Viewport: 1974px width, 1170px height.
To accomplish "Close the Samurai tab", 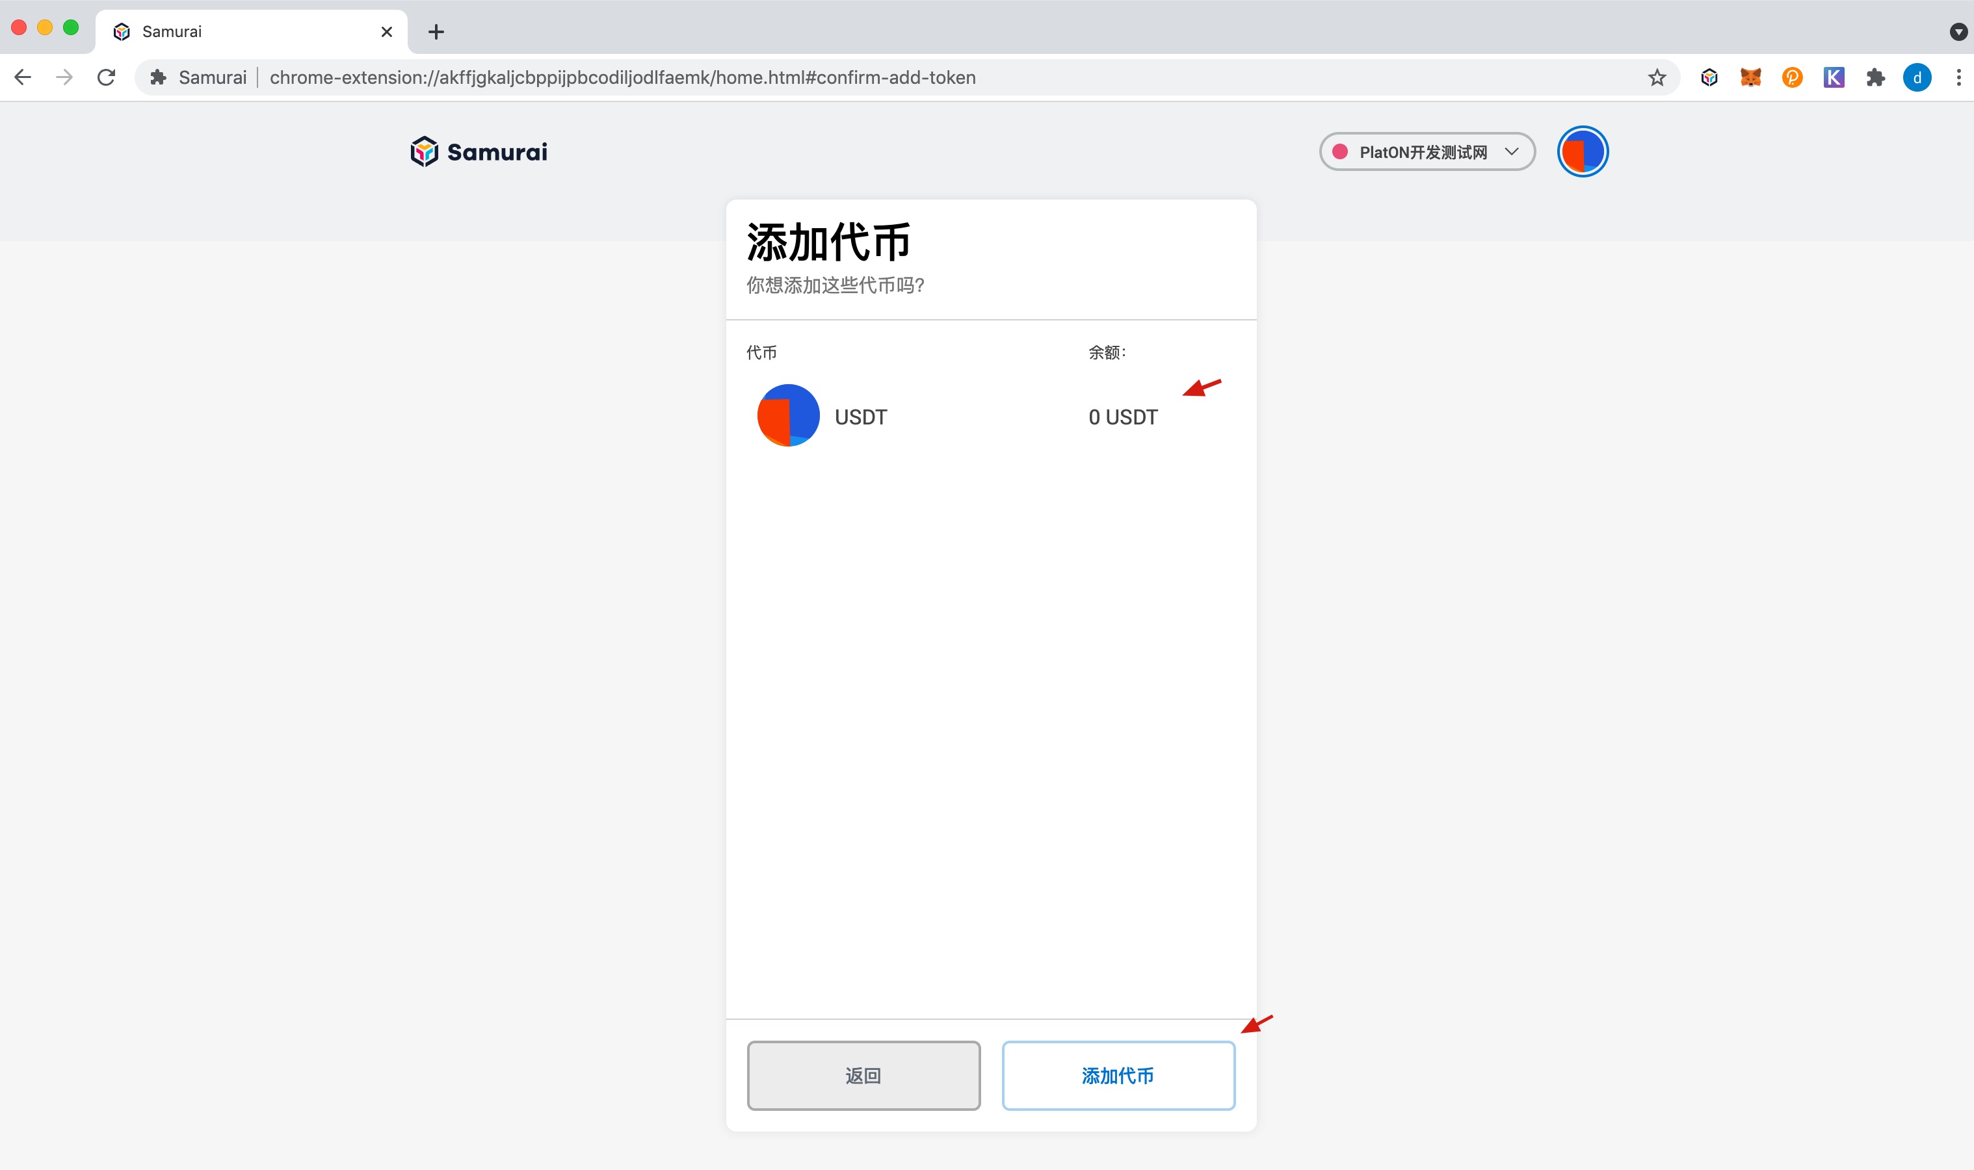I will (386, 32).
